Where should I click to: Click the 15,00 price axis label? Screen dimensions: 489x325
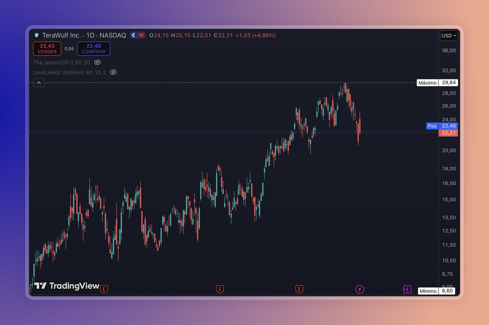point(449,200)
